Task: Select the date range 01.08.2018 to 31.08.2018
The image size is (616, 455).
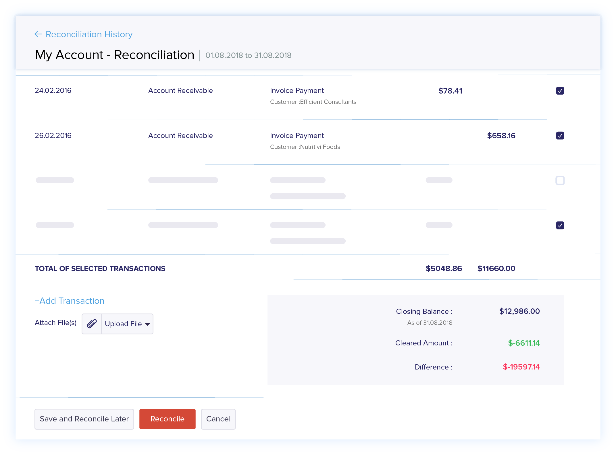Action: coord(248,55)
